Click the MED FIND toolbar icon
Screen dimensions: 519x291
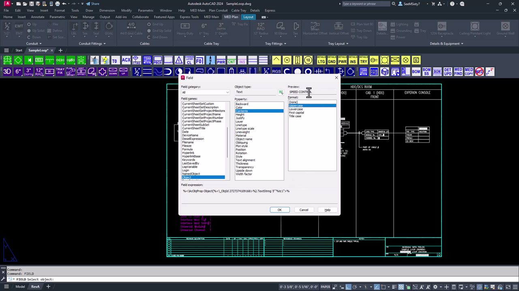click(458, 72)
